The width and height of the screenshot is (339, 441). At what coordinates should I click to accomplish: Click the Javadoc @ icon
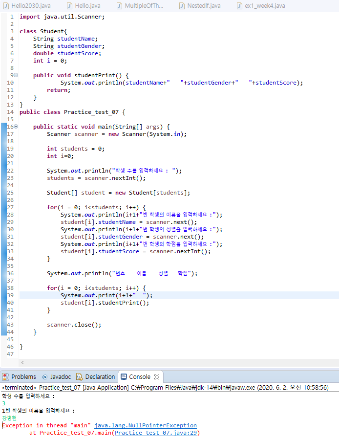pos(45,377)
